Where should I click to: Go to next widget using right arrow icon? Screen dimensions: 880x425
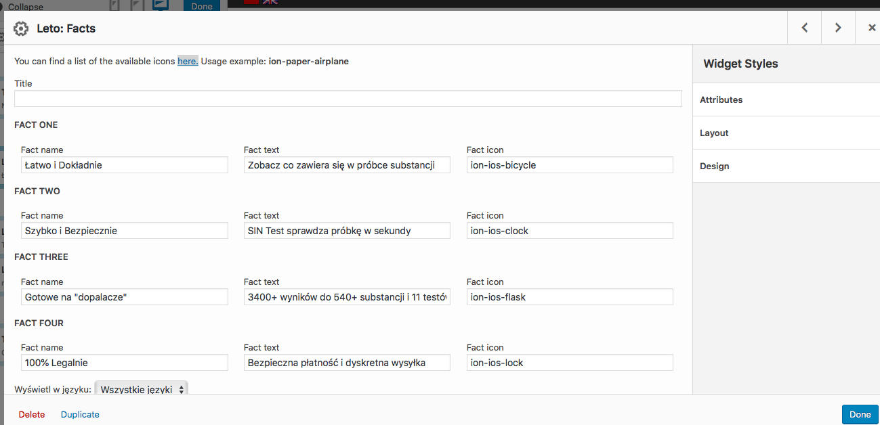[x=838, y=28]
